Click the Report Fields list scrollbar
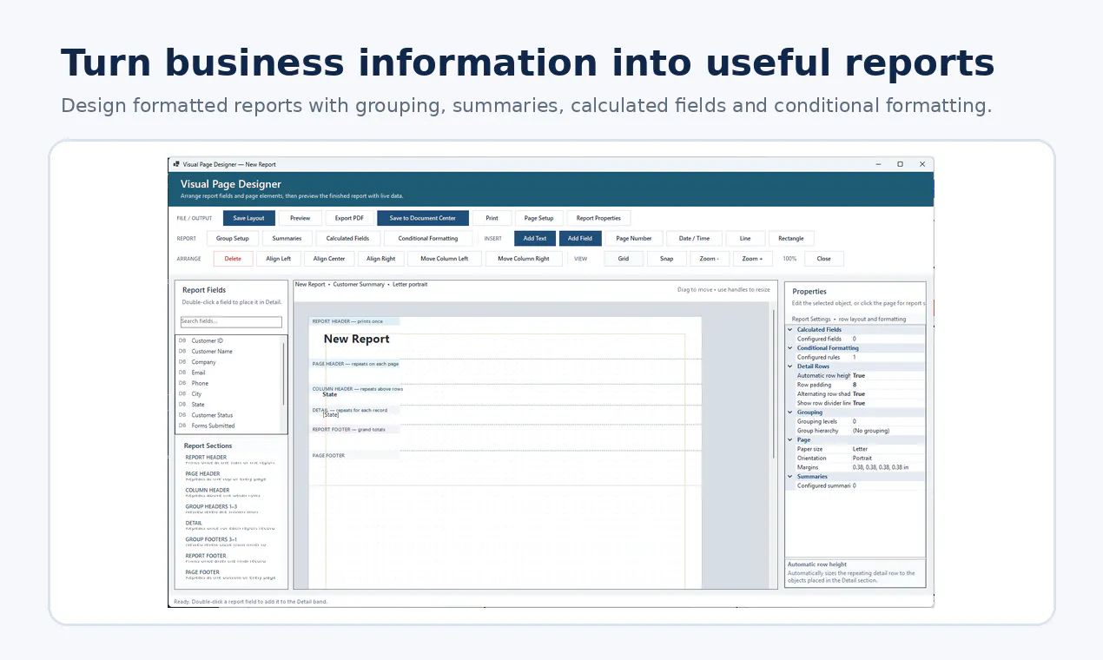Screen dimensions: 1103x660 (284, 373)
